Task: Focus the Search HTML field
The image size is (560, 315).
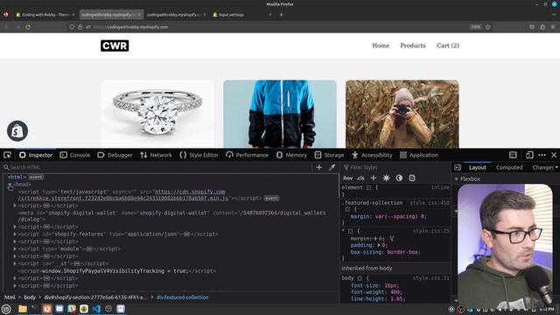Action: click(157, 167)
